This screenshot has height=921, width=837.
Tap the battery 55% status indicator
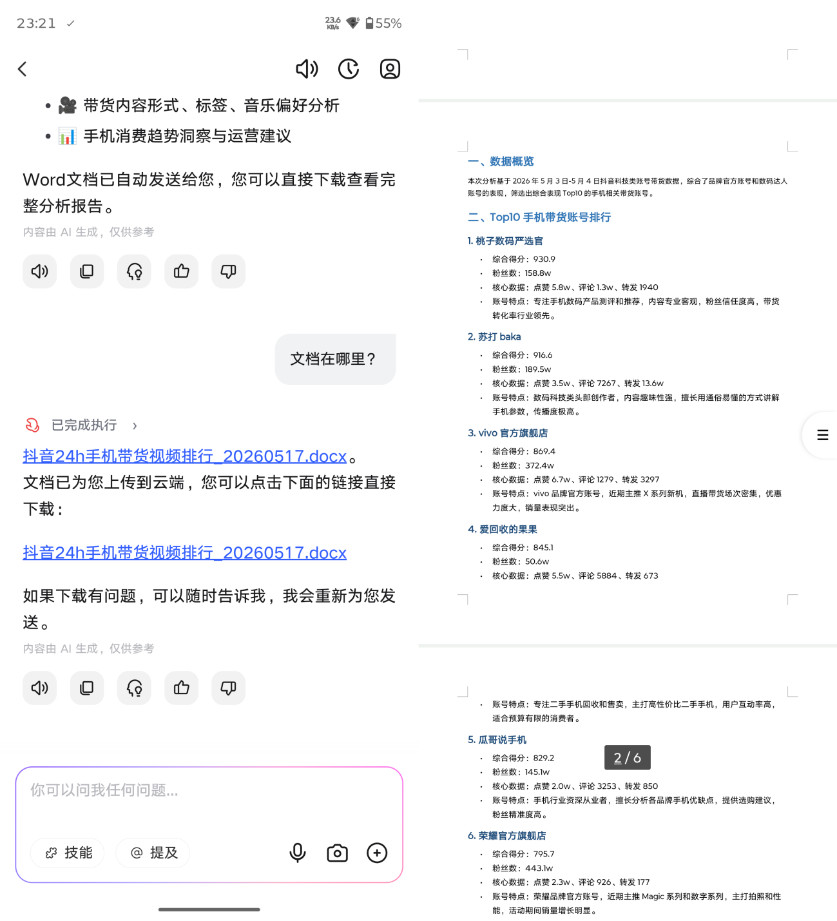coord(383,23)
